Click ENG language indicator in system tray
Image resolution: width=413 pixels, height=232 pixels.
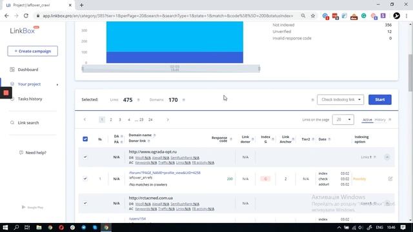(x=379, y=227)
